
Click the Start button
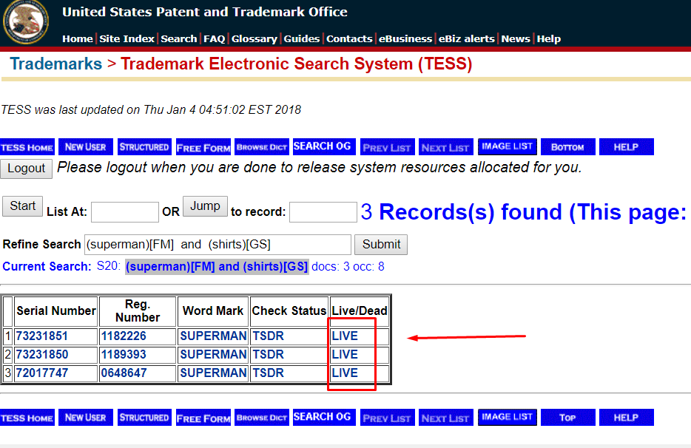(x=22, y=206)
